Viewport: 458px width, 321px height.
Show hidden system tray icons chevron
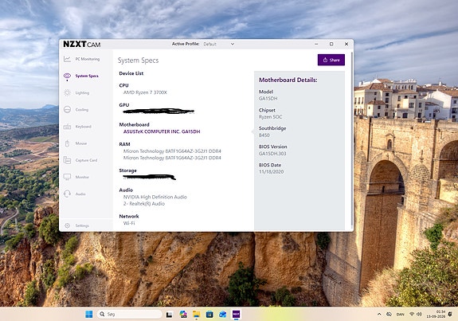point(379,314)
